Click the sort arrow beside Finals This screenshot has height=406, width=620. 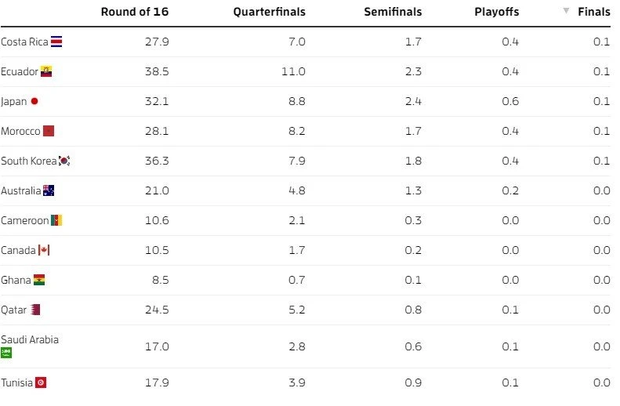click(566, 12)
